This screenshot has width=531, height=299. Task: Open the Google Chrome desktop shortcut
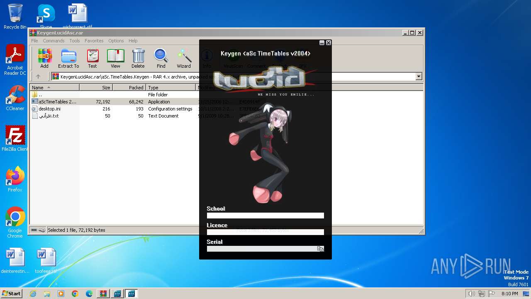click(x=15, y=223)
